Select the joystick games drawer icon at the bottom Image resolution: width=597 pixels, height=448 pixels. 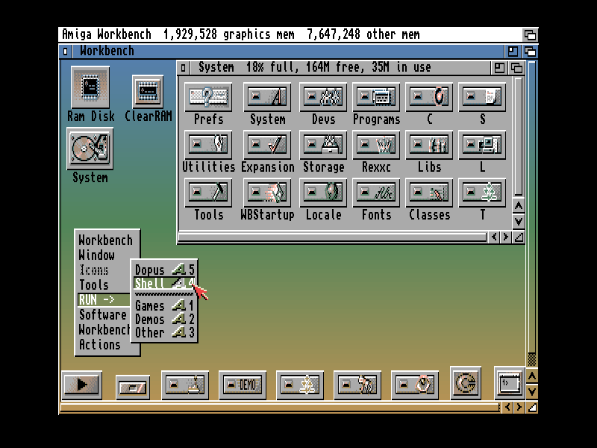pos(185,385)
